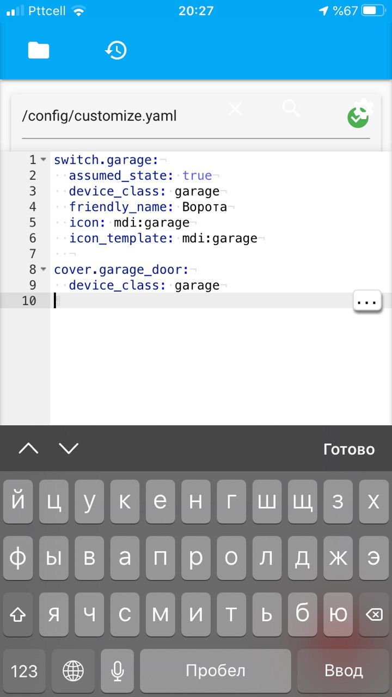Tap the Ввод return key
392x697 pixels.
point(344,671)
